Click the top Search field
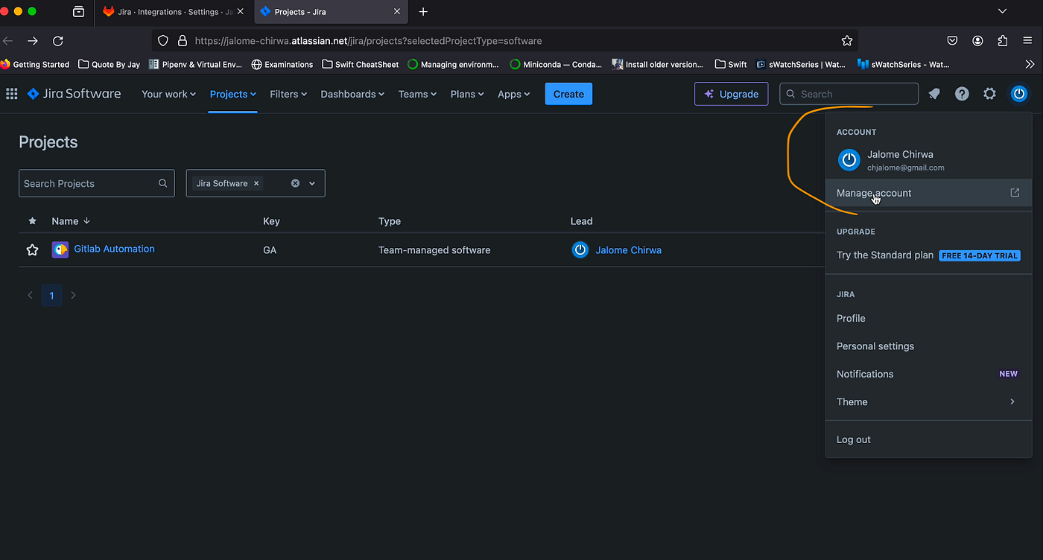The width and height of the screenshot is (1043, 560). click(x=849, y=94)
